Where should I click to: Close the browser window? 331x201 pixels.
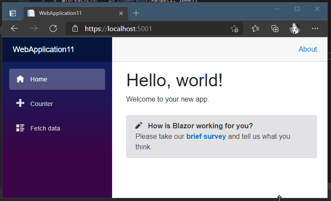pos(317,9)
